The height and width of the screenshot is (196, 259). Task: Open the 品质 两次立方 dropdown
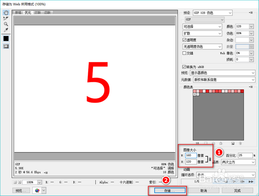(238, 162)
